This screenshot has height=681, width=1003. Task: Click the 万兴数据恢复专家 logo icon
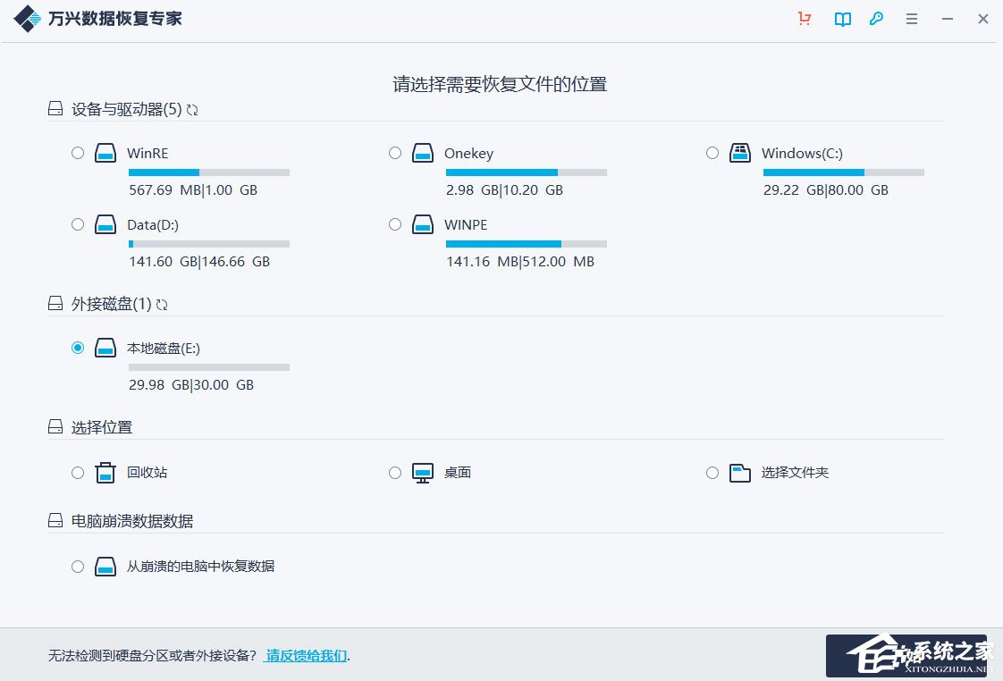(27, 18)
